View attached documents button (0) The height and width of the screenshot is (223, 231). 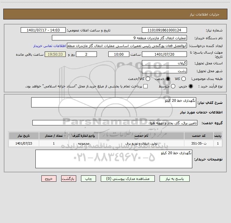pyautogui.click(x=128, y=179)
